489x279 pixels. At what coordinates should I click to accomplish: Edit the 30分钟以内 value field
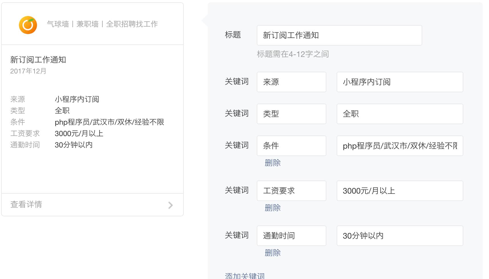(399, 236)
